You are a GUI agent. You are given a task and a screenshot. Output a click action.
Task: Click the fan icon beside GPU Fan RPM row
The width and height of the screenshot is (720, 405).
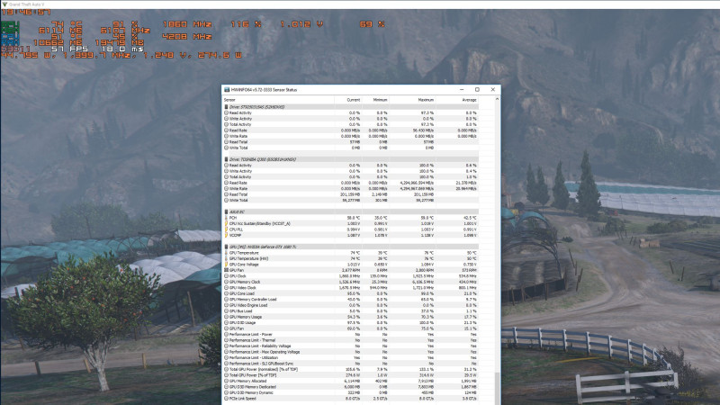(x=227, y=271)
